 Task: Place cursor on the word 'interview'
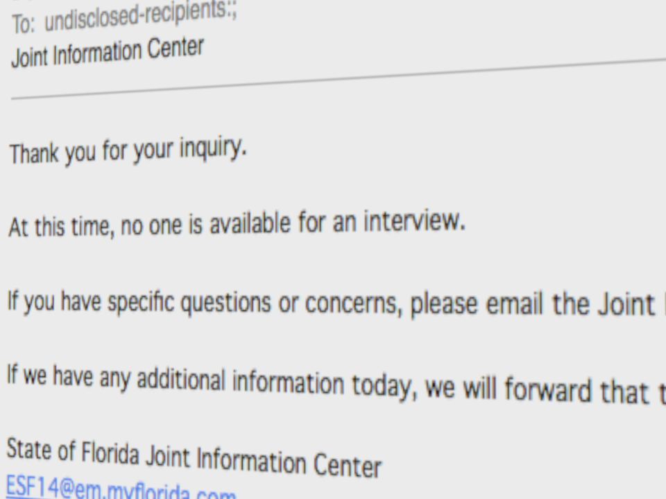pyautogui.click(x=414, y=221)
